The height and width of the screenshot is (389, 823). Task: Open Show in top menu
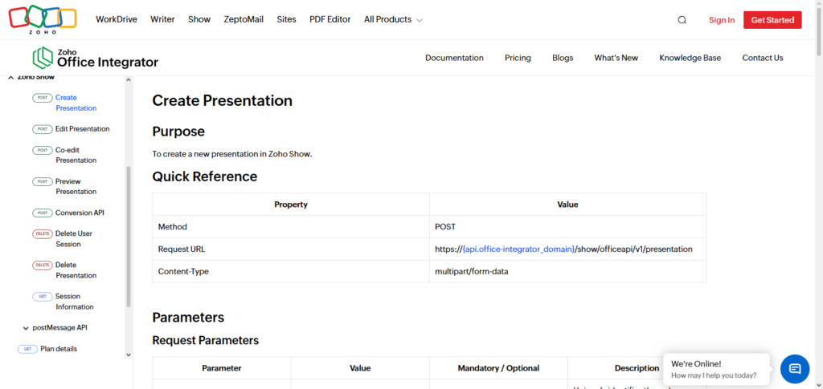click(x=199, y=19)
